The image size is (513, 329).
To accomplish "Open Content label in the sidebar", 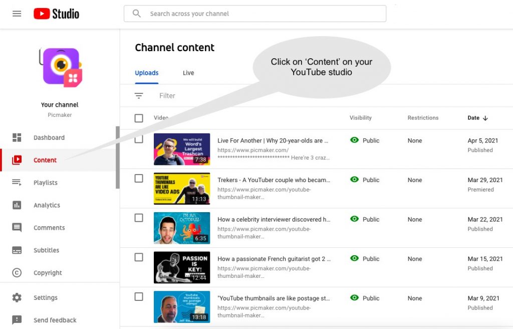I will [45, 160].
